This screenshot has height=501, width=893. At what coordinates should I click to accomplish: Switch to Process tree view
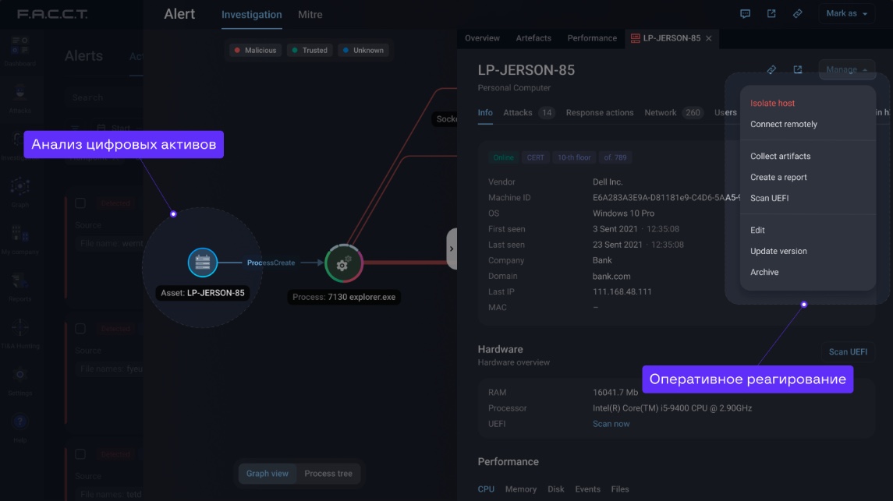pos(328,474)
